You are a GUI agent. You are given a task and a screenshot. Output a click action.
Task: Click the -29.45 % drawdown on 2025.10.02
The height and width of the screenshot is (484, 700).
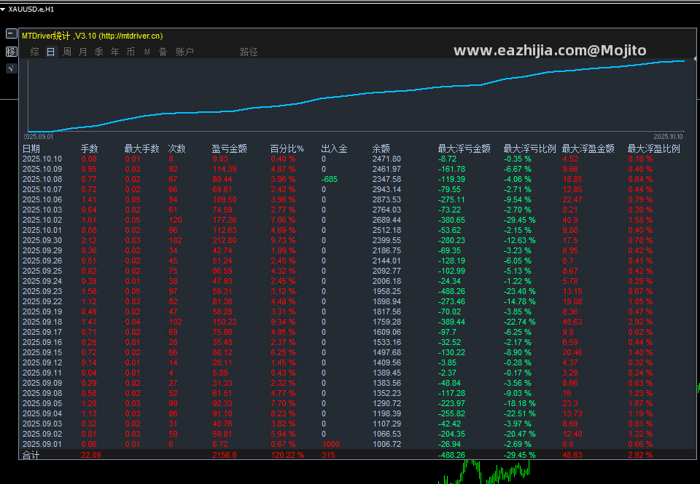(x=520, y=220)
